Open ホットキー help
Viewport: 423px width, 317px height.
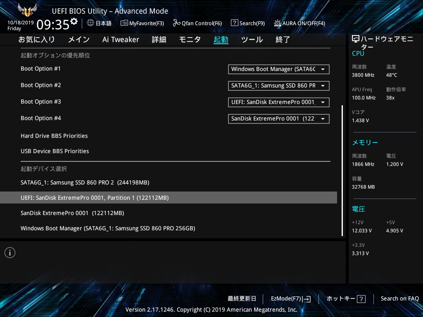pos(346,299)
